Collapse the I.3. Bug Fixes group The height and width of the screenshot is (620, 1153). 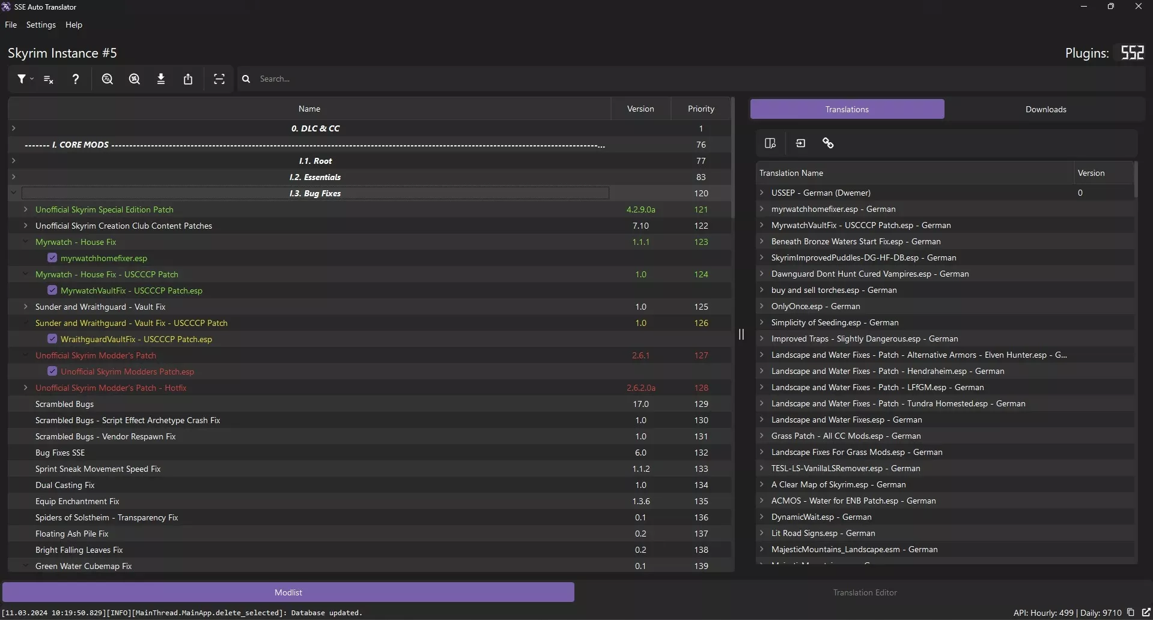click(x=14, y=193)
